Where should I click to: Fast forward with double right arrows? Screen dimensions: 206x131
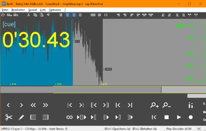pos(45,105)
